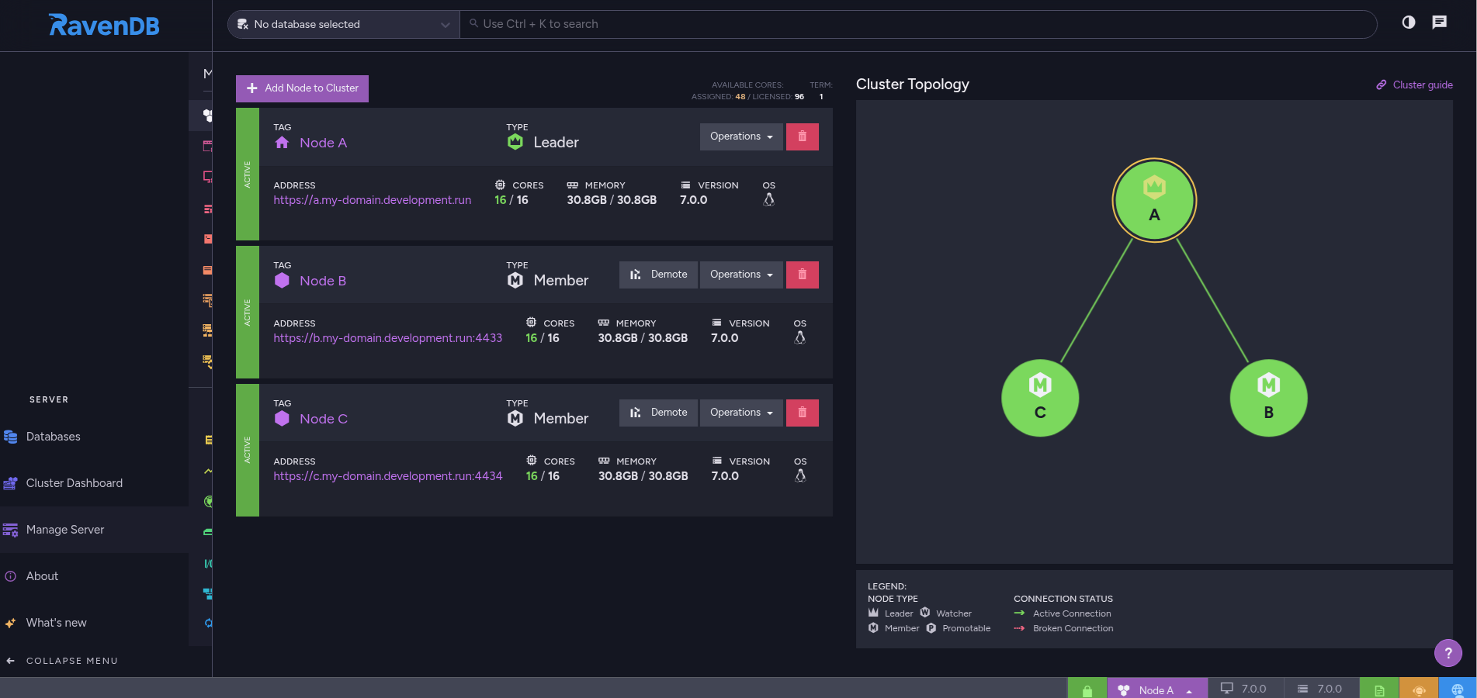Delete Node C using the trash button
This screenshot has width=1477, height=698.
(803, 413)
